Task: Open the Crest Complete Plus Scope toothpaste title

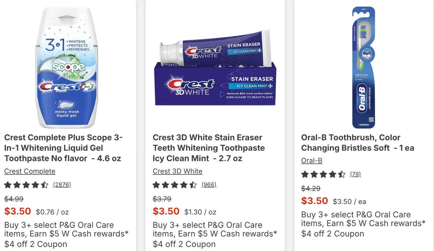Action: (x=63, y=148)
